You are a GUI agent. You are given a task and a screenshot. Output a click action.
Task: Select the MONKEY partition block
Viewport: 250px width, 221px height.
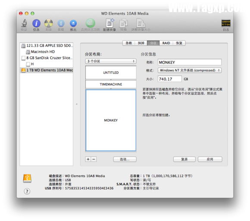coord(111,120)
